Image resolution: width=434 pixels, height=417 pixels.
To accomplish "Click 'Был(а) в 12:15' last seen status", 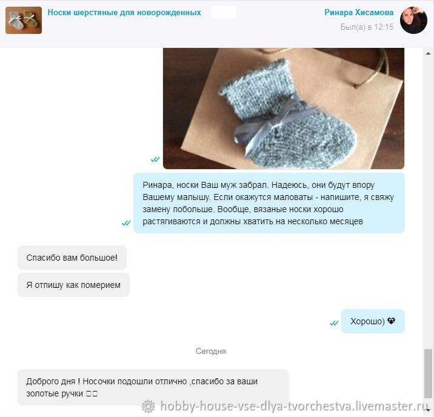I will (x=367, y=27).
